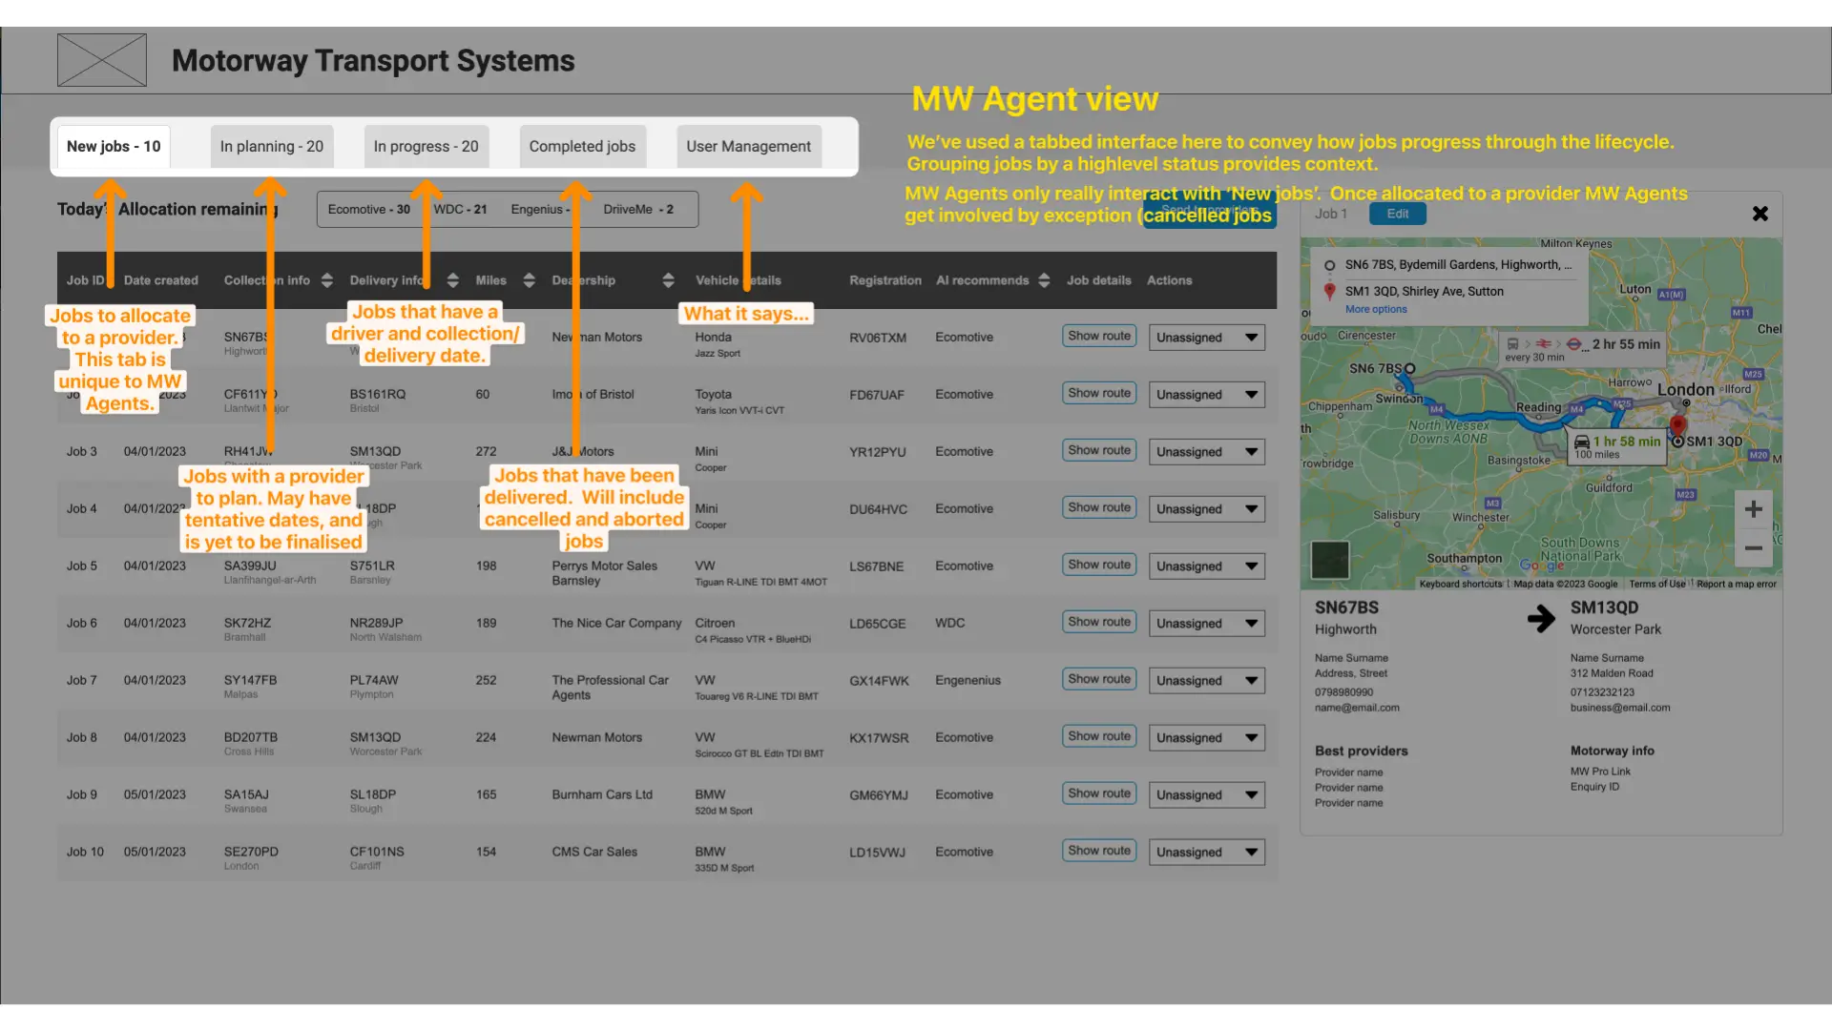Screen dimensions: 1832x1030
Task: Open More options link in map directions
Action: [1376, 309]
